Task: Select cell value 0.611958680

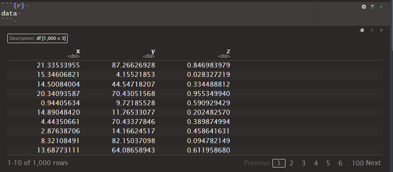Action: (x=209, y=150)
